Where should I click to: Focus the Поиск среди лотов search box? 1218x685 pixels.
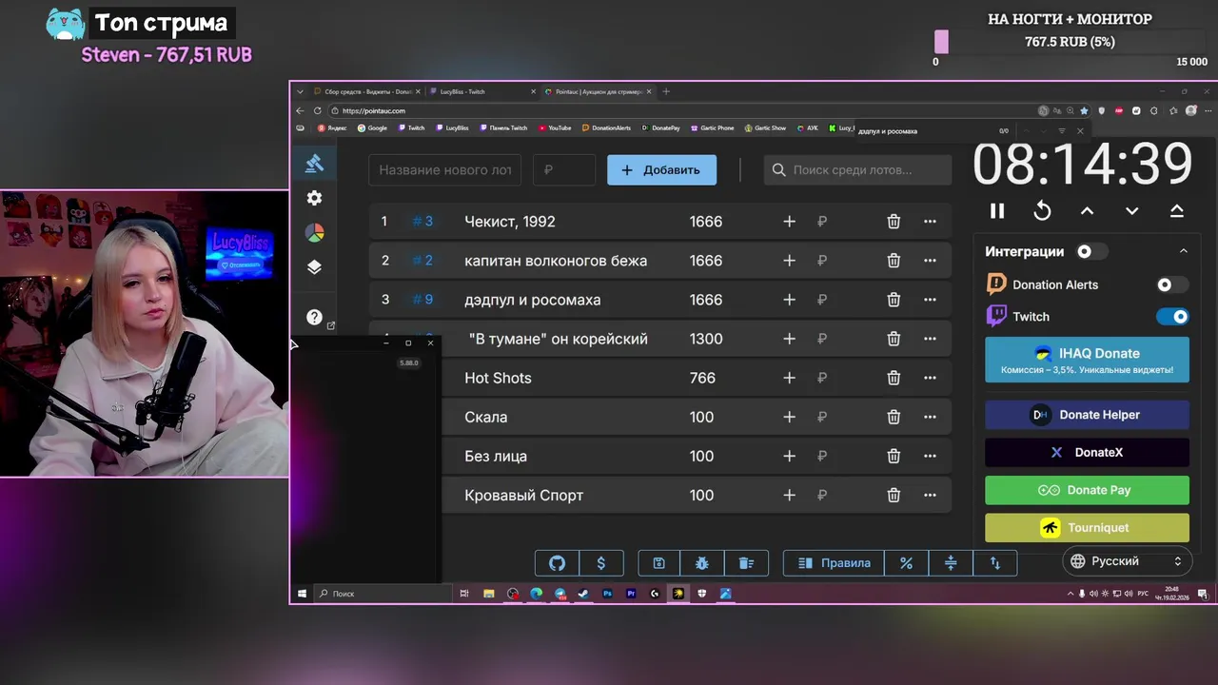(x=857, y=170)
